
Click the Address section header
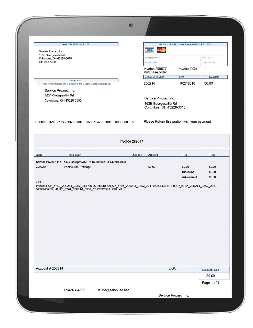tap(76, 80)
